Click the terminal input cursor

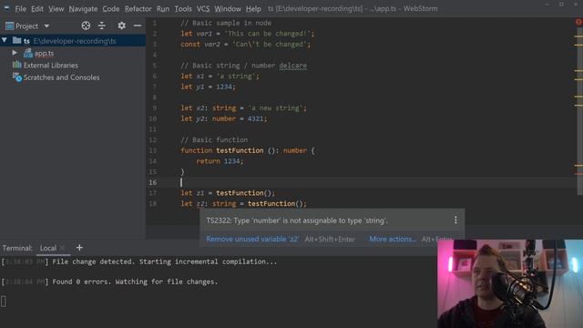(x=4, y=302)
